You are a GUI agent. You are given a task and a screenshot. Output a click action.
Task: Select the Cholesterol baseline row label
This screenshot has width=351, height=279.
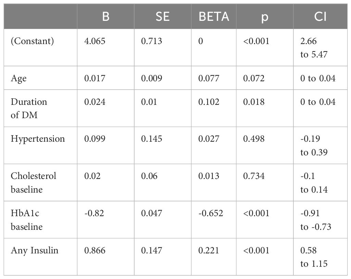[x=33, y=183]
